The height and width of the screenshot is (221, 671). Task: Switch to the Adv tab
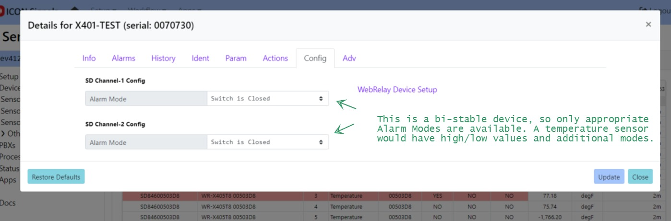(349, 58)
